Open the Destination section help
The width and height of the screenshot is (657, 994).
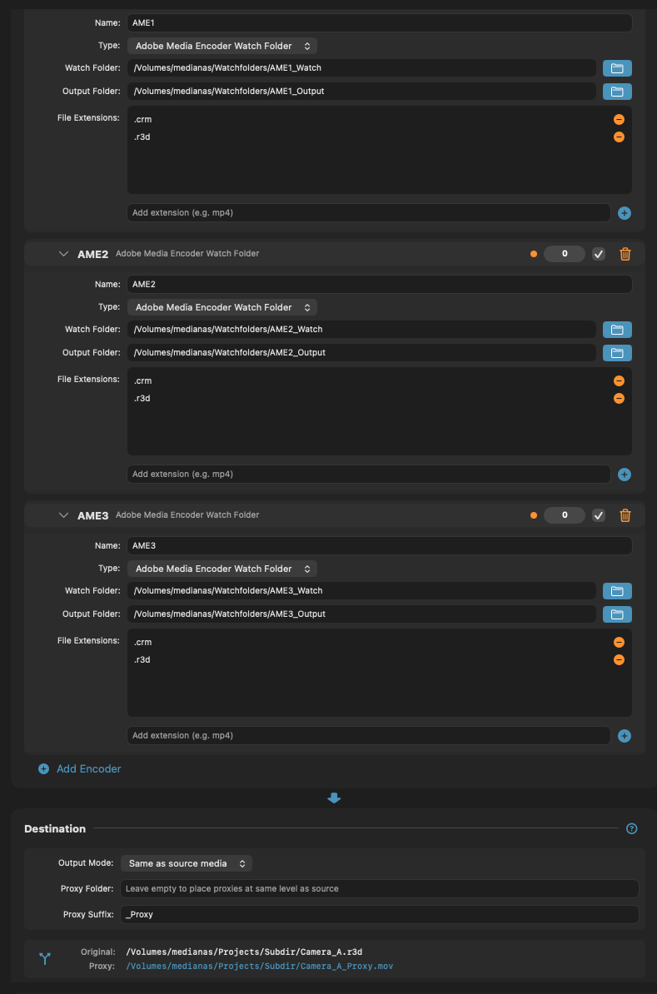(631, 828)
